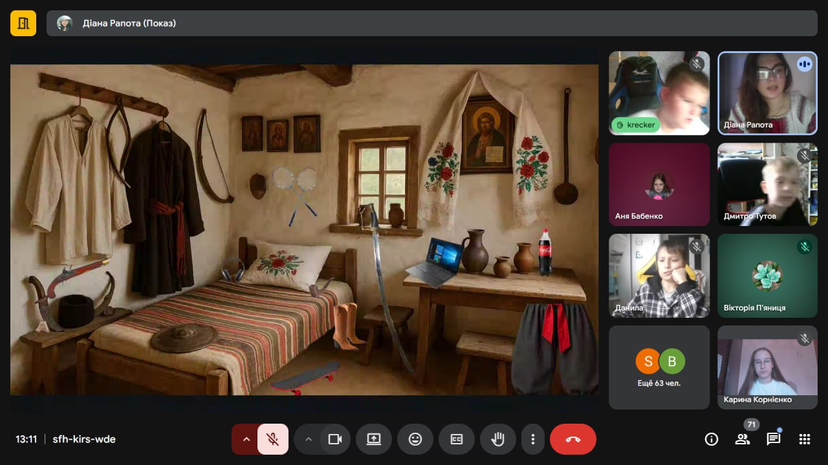Click the "Ещё 63 чел." participants tile
The height and width of the screenshot is (465, 828).
659,367
